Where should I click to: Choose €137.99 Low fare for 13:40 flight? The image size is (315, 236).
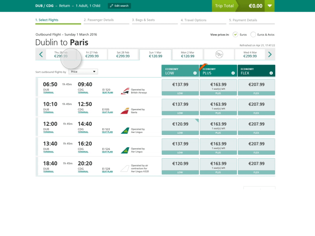[180, 146]
